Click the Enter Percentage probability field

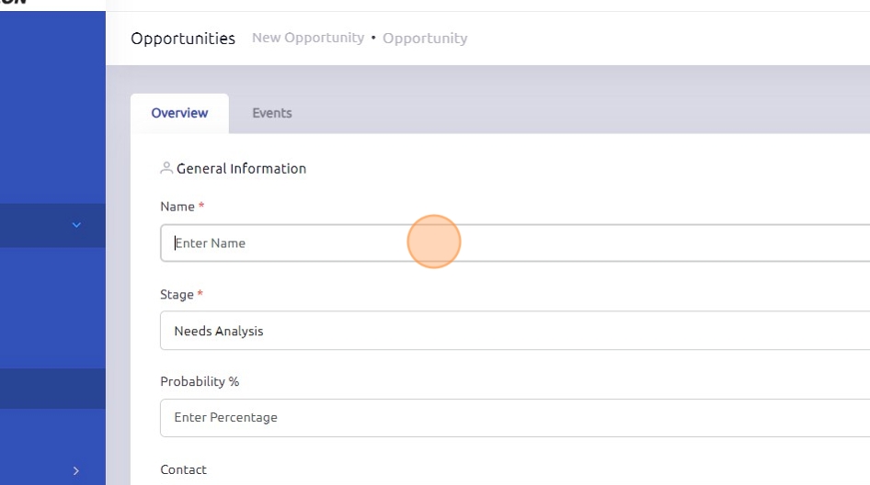pos(515,418)
